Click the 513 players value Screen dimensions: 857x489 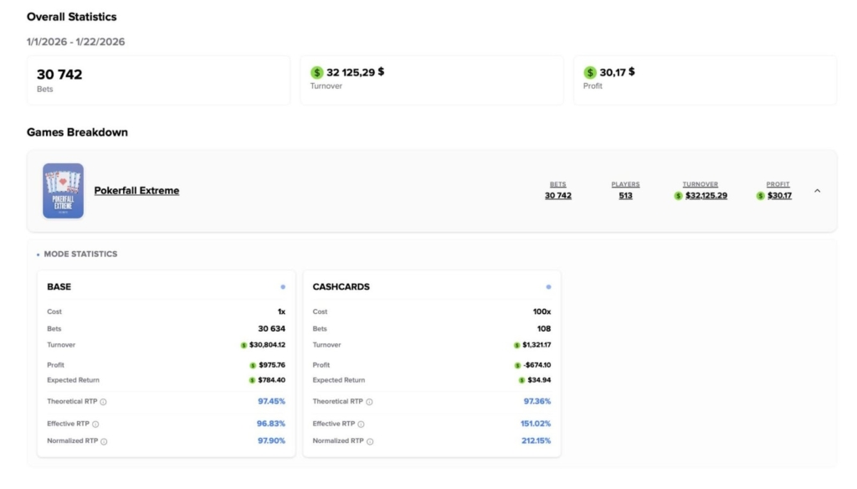[x=625, y=196]
